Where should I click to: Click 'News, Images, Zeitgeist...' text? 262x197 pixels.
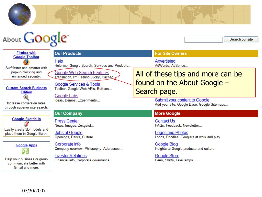pos(74,125)
